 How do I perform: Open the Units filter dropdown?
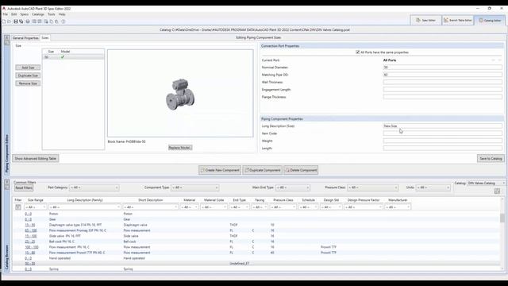433,187
